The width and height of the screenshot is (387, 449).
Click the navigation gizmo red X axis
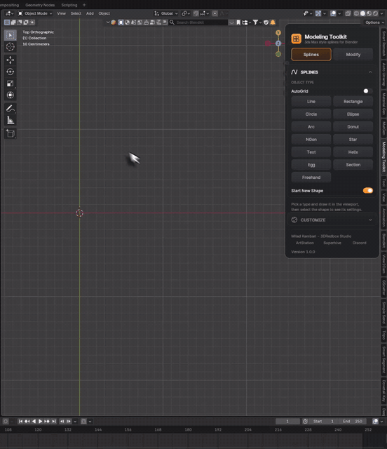point(268,43)
